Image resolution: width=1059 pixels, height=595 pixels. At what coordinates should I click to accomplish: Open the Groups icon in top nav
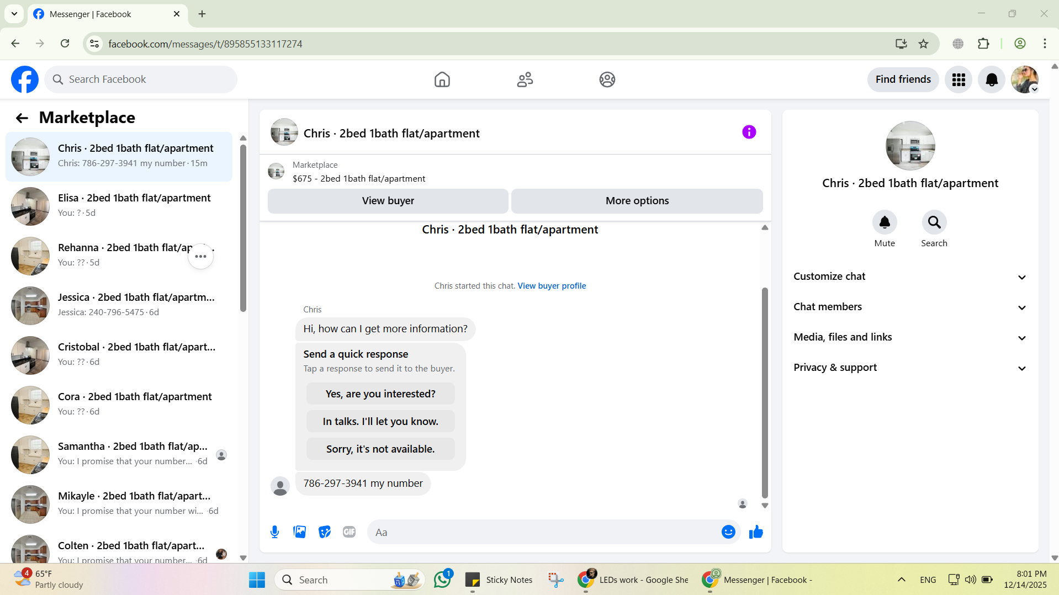pyautogui.click(x=607, y=79)
